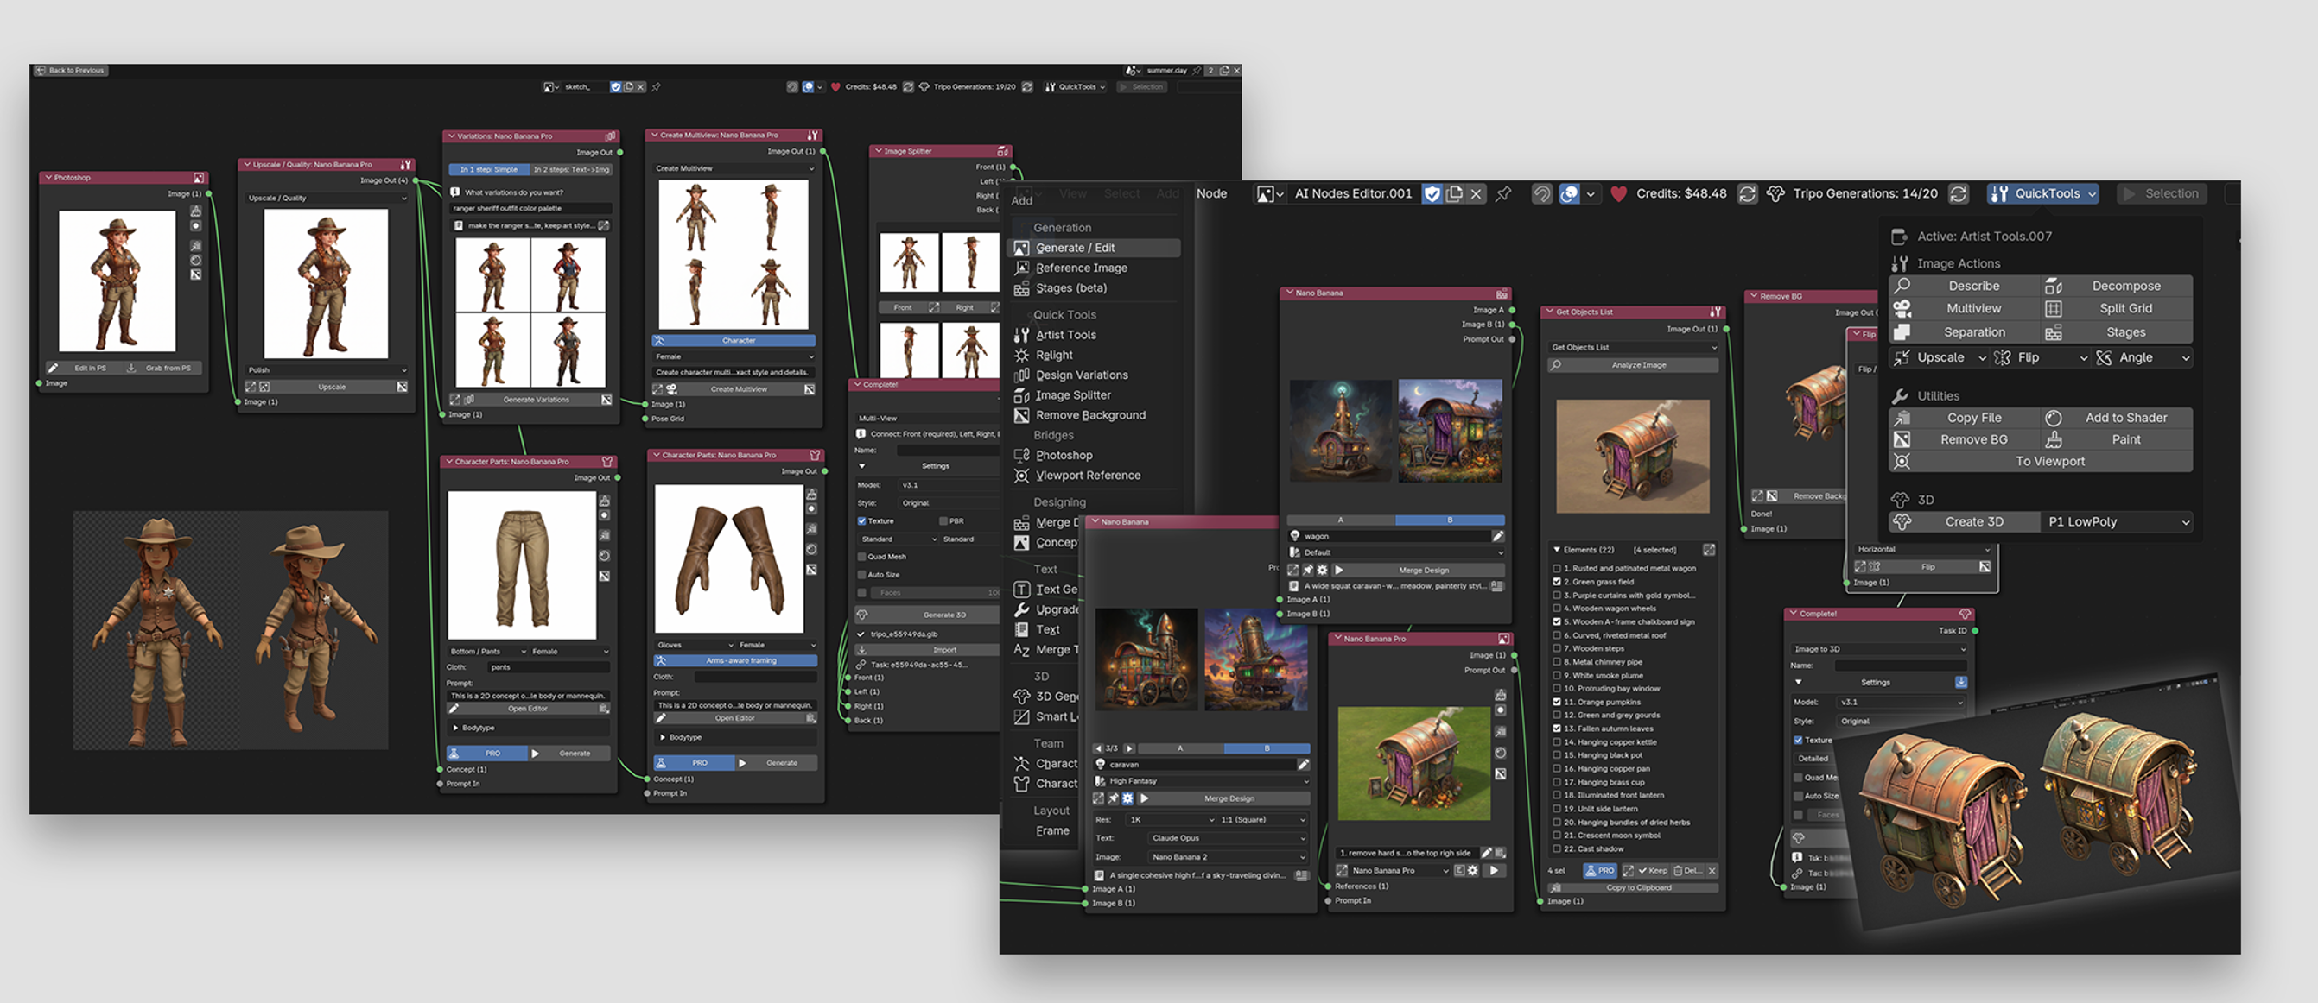Screen dimensions: 2318x1003
Task: Open the Upscale dropdown in Image Actions
Action: click(x=1940, y=357)
